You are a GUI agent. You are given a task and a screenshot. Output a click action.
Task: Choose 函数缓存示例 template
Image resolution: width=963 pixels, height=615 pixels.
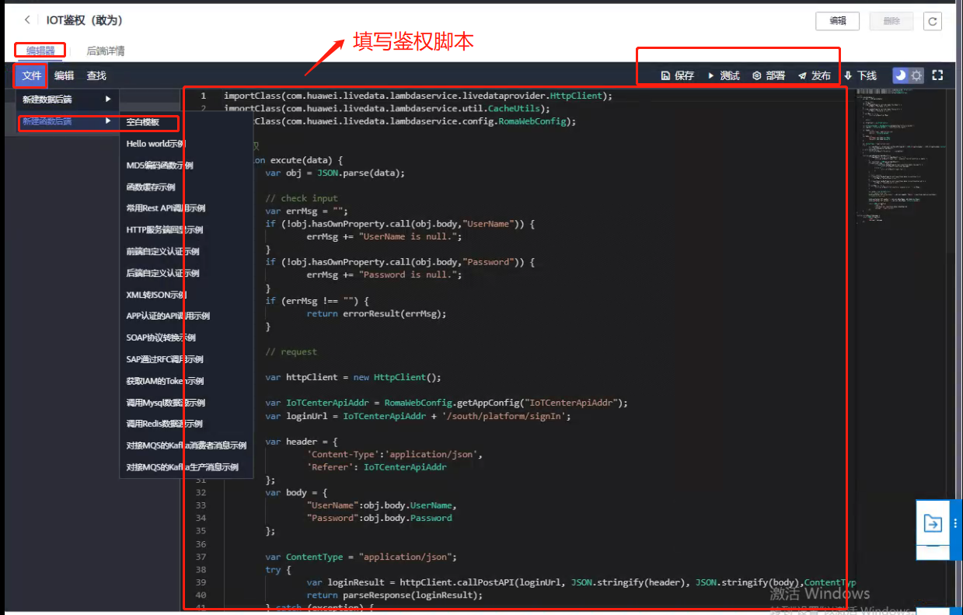tap(151, 187)
